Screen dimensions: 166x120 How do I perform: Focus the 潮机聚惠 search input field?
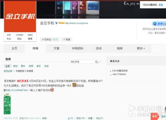tap(82, 62)
